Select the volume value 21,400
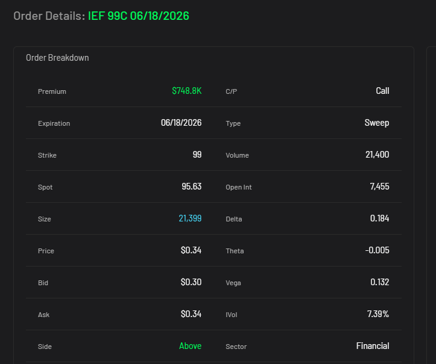 pyautogui.click(x=377, y=155)
